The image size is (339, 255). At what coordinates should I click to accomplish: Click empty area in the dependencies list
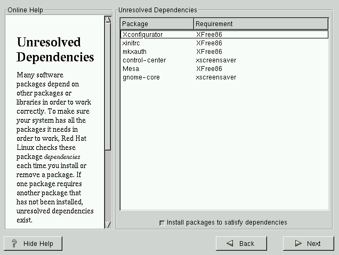point(224,149)
